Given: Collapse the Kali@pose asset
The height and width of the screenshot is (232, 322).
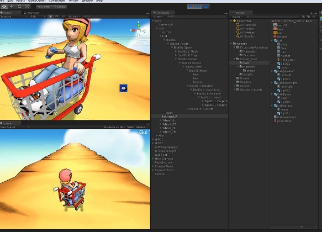Looking at the screenshot, I should 272,94.
